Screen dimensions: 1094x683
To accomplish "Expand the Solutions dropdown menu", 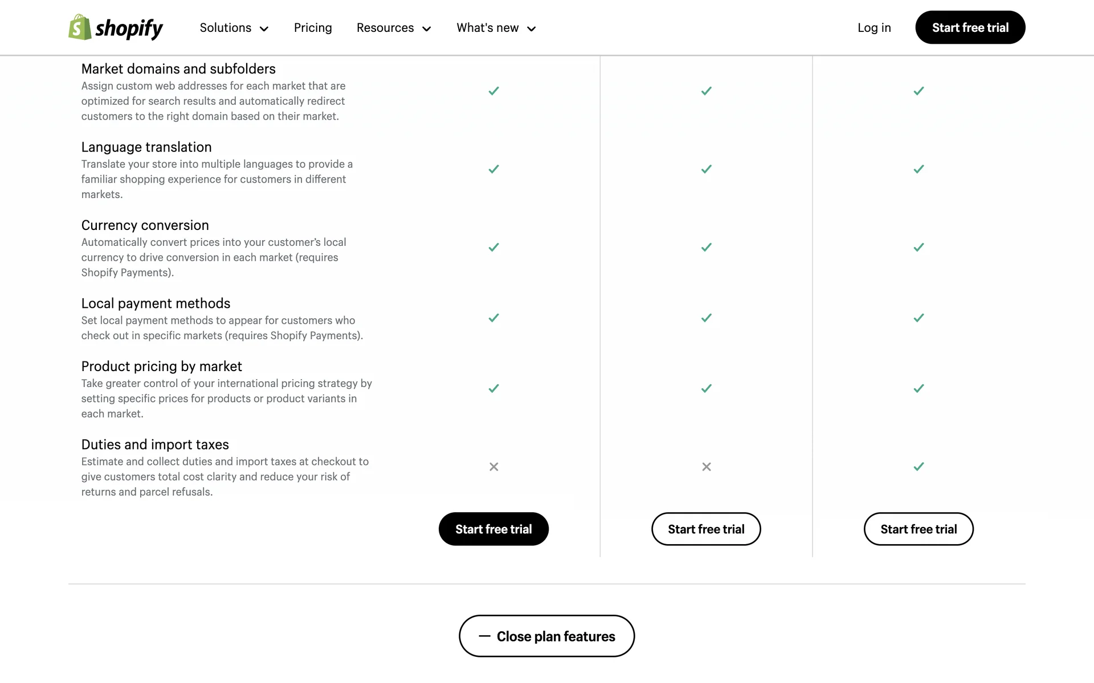I will pyautogui.click(x=234, y=28).
